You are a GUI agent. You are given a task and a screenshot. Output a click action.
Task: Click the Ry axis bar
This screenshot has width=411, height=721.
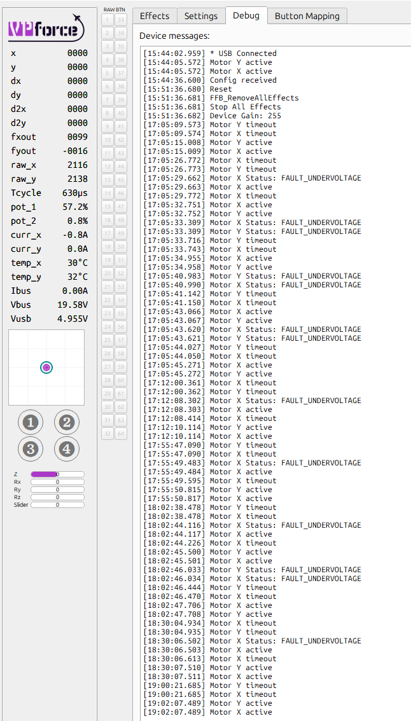(57, 490)
